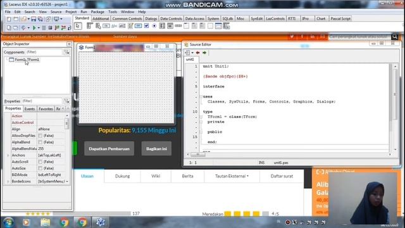405x228 pixels.
Task: Click the Step Into debug icon
Action: (x=57, y=28)
